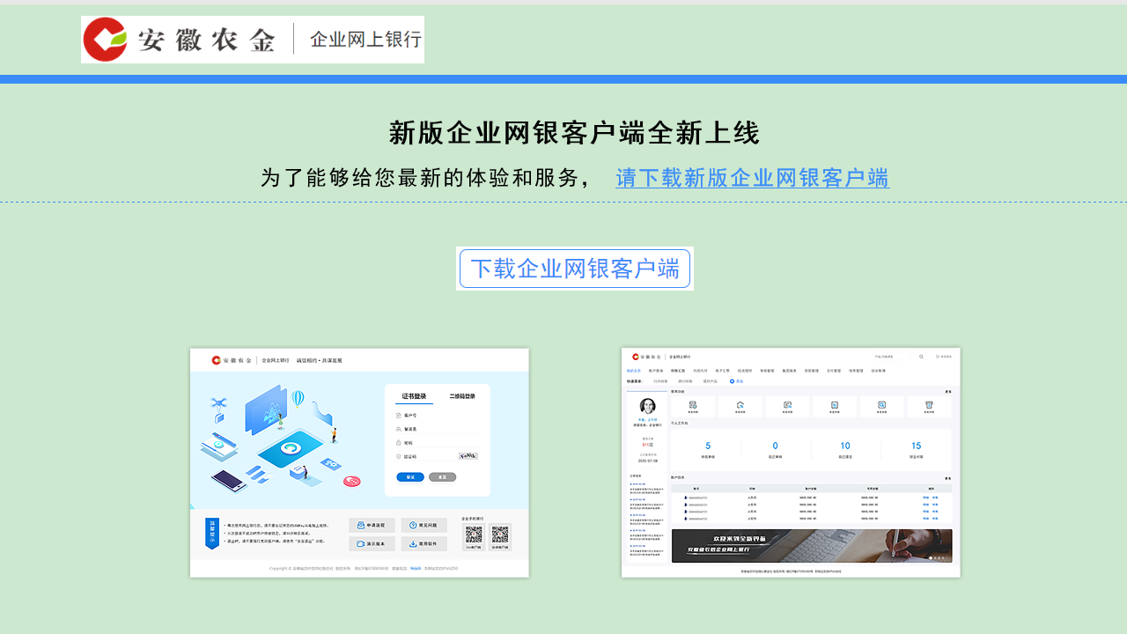Click the blue 添加 plus icon in 快捷菜单
This screenshot has width=1127, height=634.
click(x=732, y=381)
